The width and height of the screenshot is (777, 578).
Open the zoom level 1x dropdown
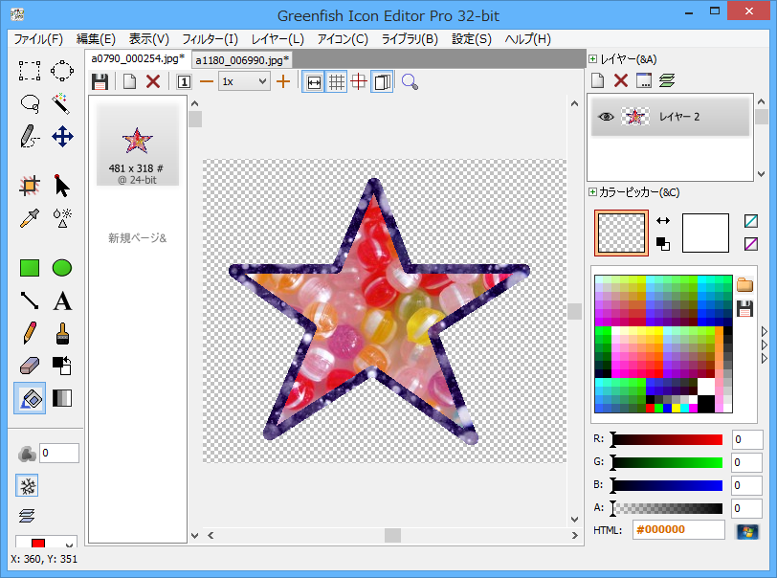click(x=244, y=81)
